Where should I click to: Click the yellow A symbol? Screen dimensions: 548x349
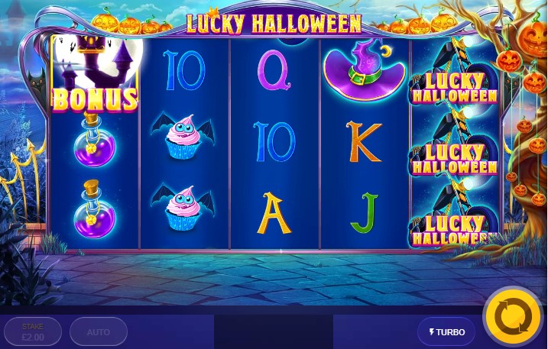click(x=274, y=213)
